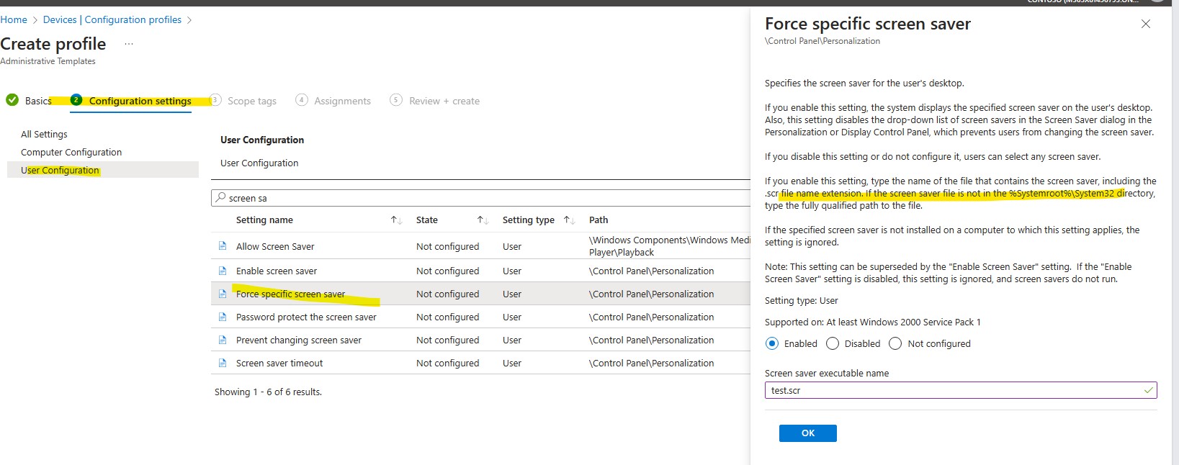The height and width of the screenshot is (465, 1179).
Task: Click document icon beside Screen saver timeout
Action: click(x=223, y=363)
